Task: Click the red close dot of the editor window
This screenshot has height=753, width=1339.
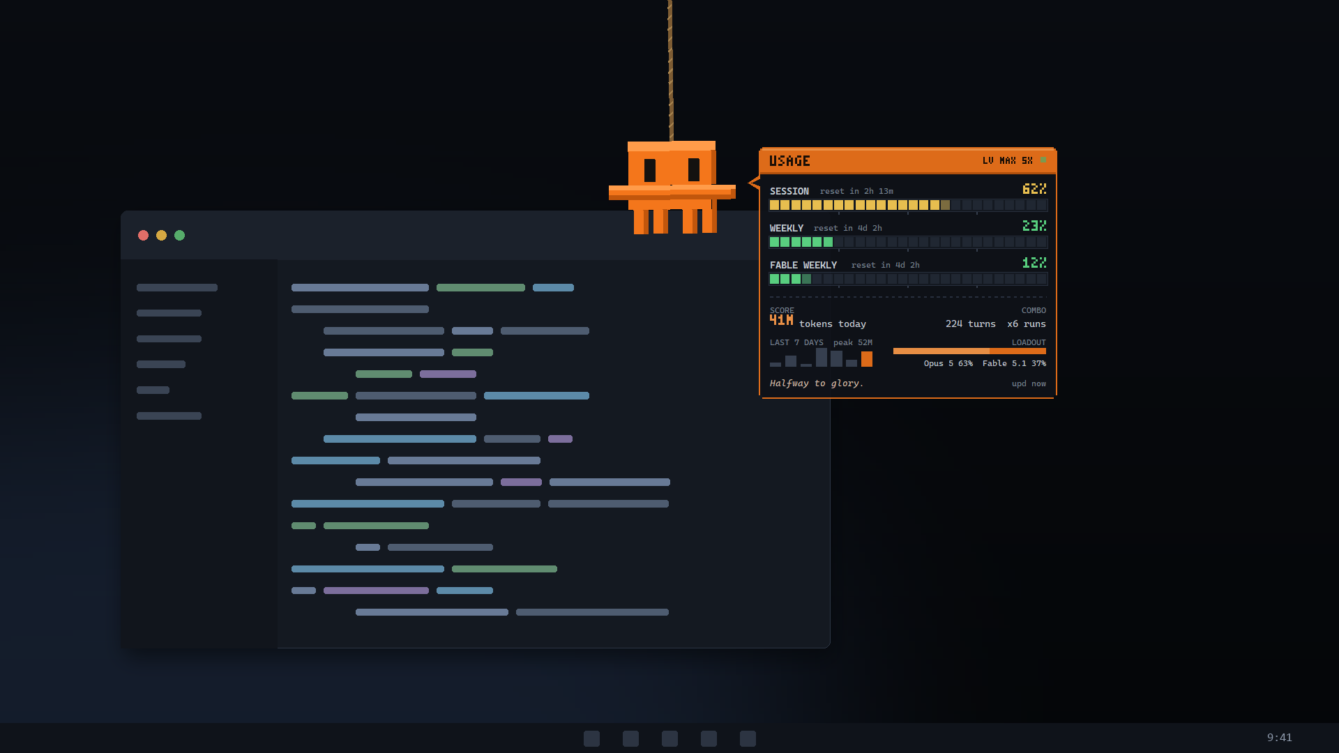Action: [143, 236]
